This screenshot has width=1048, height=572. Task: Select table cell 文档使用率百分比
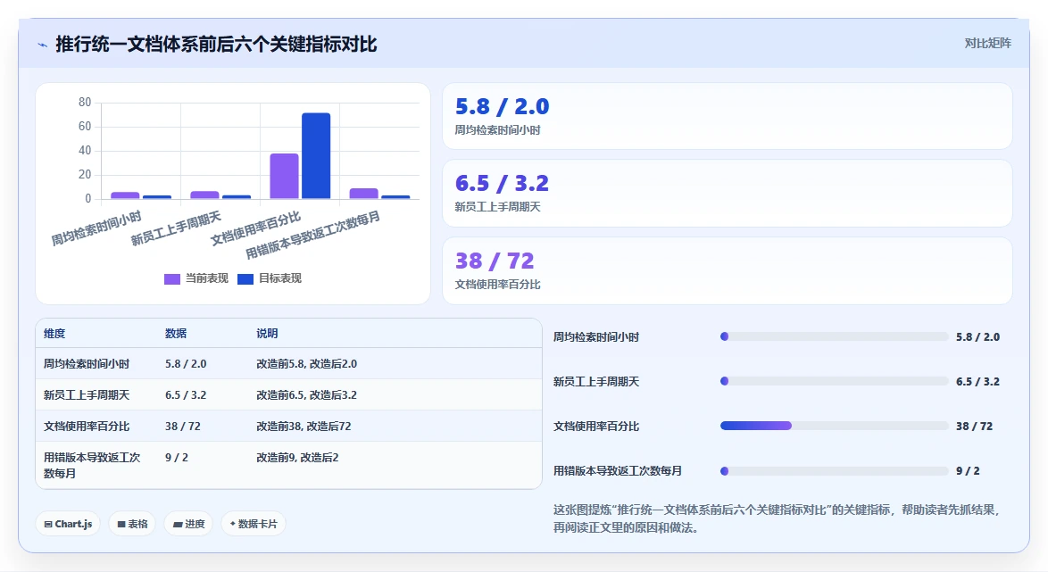click(x=87, y=427)
